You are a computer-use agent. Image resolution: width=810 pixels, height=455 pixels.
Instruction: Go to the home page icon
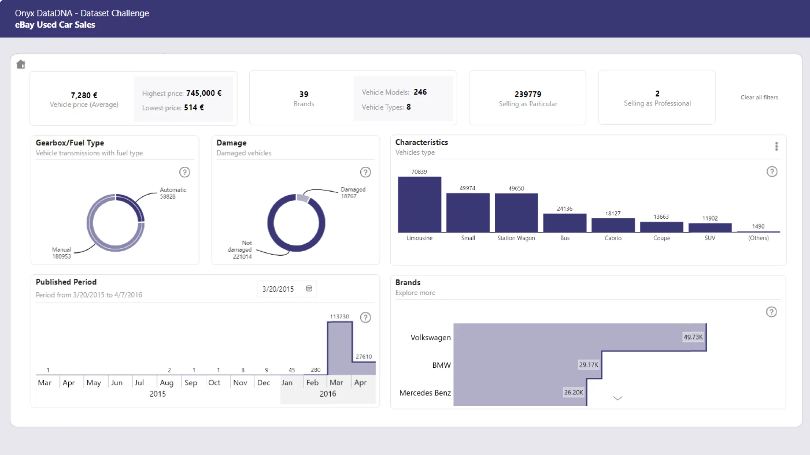point(21,64)
